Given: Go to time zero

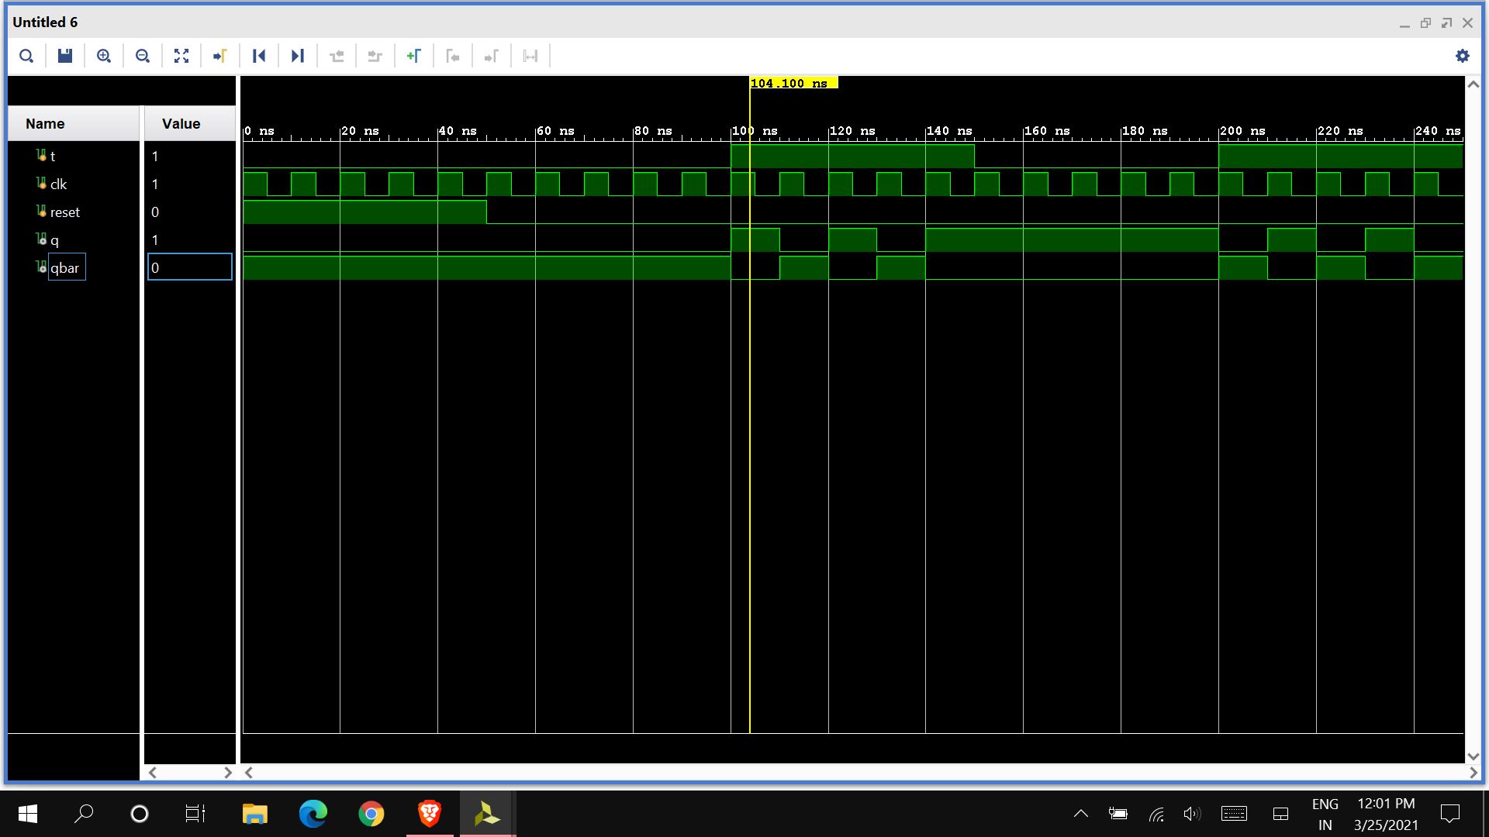Looking at the screenshot, I should point(259,56).
